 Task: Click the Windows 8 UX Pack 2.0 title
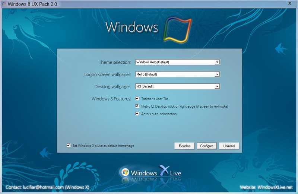pyautogui.click(x=32, y=4)
